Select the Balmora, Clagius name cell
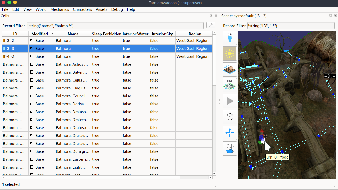 click(73, 88)
